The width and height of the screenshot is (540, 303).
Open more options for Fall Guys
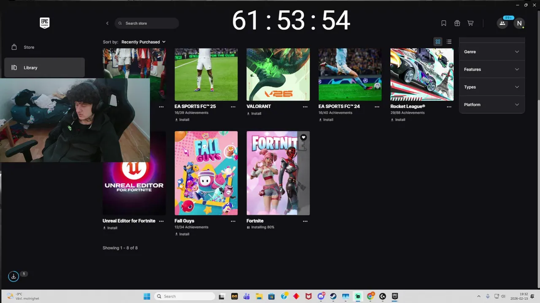coord(233,221)
